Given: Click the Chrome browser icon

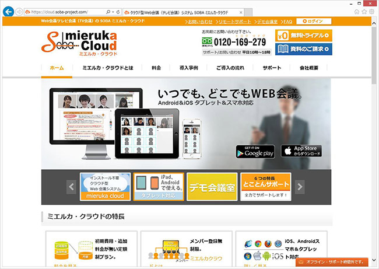Looking at the screenshot, I should (x=258, y=243).
